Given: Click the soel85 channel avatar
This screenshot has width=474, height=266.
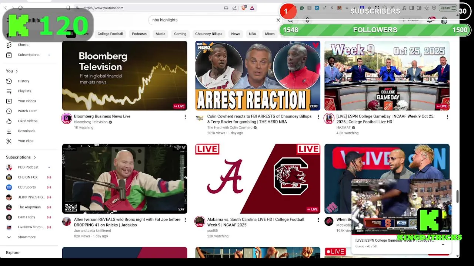Looking at the screenshot, I should pyautogui.click(x=200, y=221).
